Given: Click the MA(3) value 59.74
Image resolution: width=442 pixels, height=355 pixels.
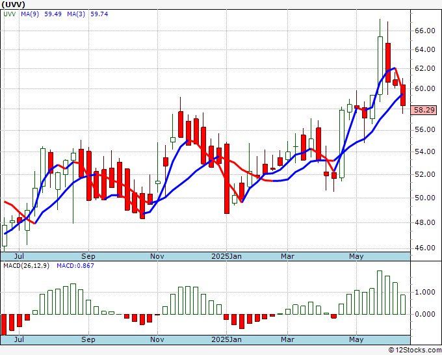Looking at the screenshot, I should tap(99, 14).
